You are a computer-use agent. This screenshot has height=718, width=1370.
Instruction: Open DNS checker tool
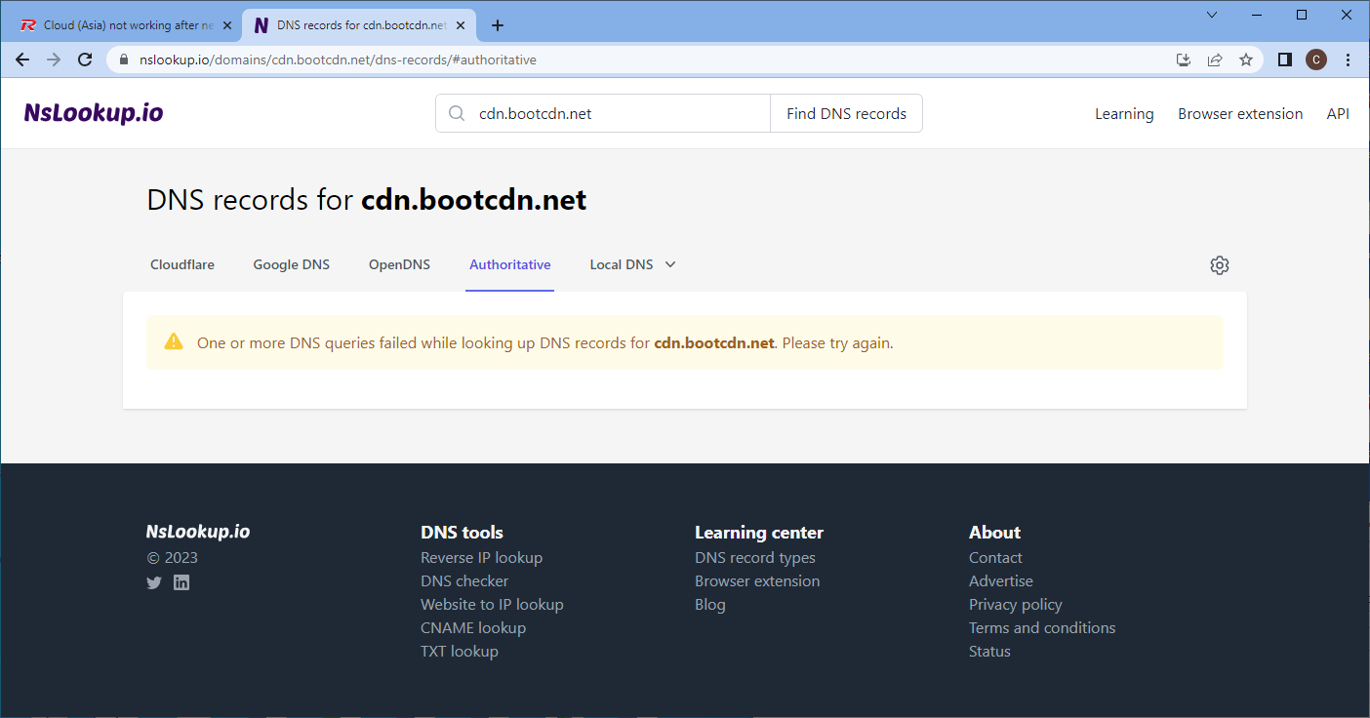click(x=464, y=581)
